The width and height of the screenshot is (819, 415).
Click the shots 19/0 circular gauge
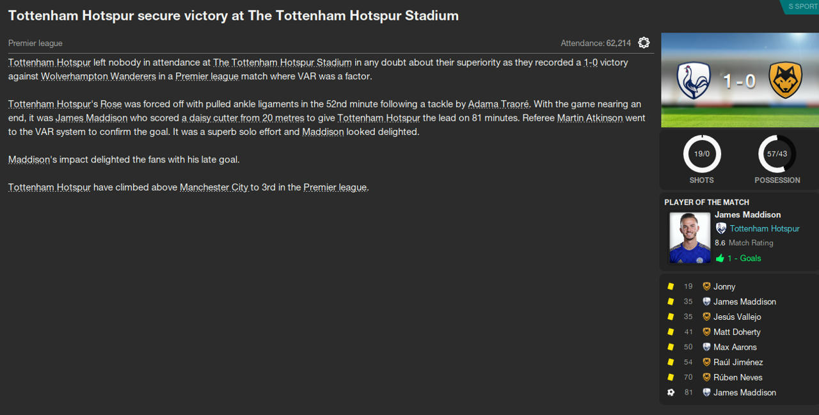pyautogui.click(x=702, y=154)
